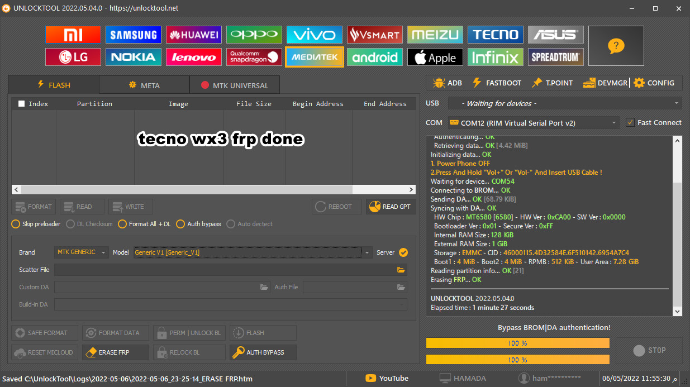
Task: Open the Lenovo brand tile
Action: tap(194, 57)
